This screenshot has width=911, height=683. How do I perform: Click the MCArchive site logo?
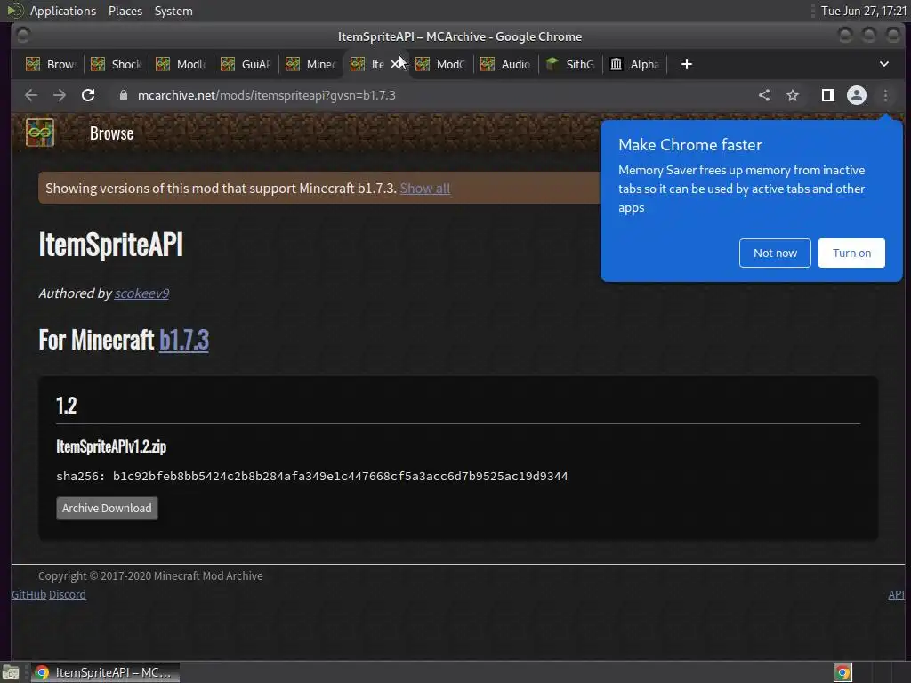coord(39,133)
